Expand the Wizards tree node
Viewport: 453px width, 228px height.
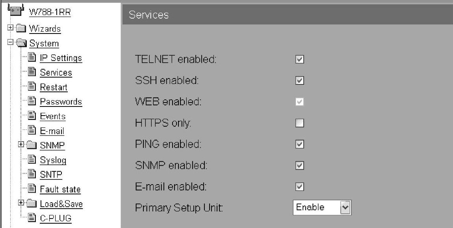(10, 28)
